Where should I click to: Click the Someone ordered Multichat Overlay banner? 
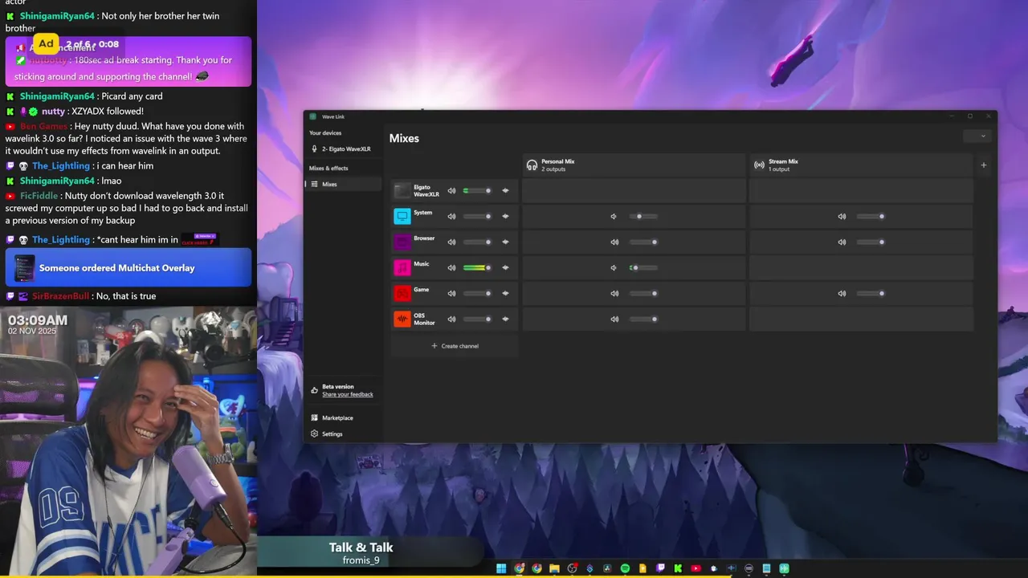point(128,267)
